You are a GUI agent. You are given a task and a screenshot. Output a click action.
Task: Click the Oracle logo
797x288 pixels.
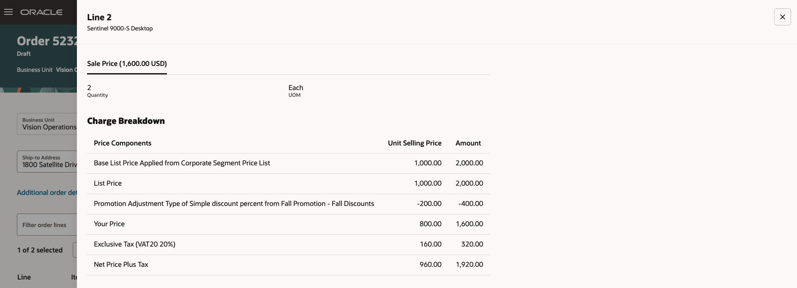tap(41, 12)
